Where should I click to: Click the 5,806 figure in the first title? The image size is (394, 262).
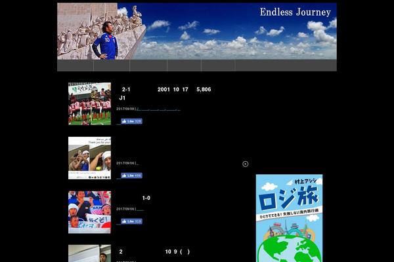click(x=204, y=90)
